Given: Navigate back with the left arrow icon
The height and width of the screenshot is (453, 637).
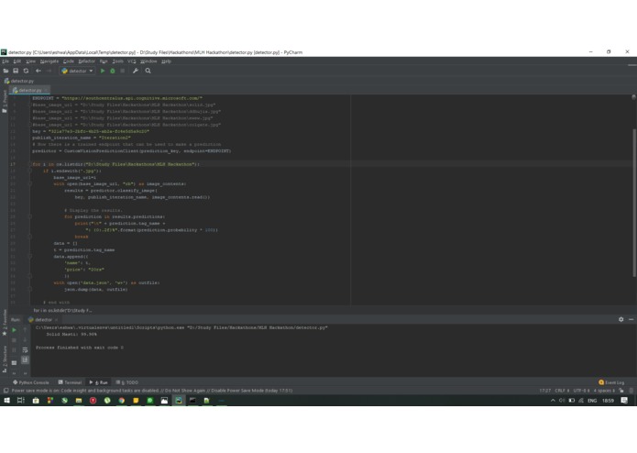Looking at the screenshot, I should (38, 72).
